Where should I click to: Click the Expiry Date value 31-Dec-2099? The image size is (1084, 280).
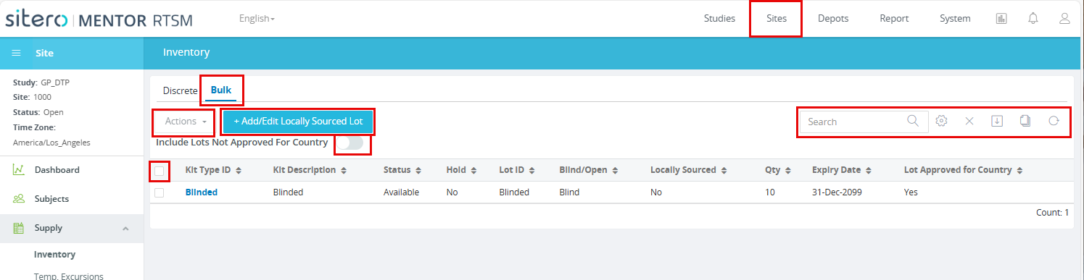838,192
